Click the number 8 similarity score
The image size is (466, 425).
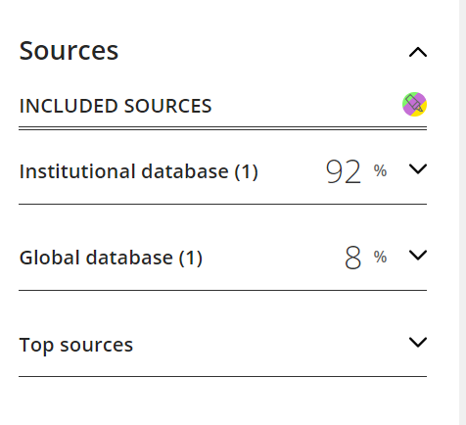pos(352,258)
